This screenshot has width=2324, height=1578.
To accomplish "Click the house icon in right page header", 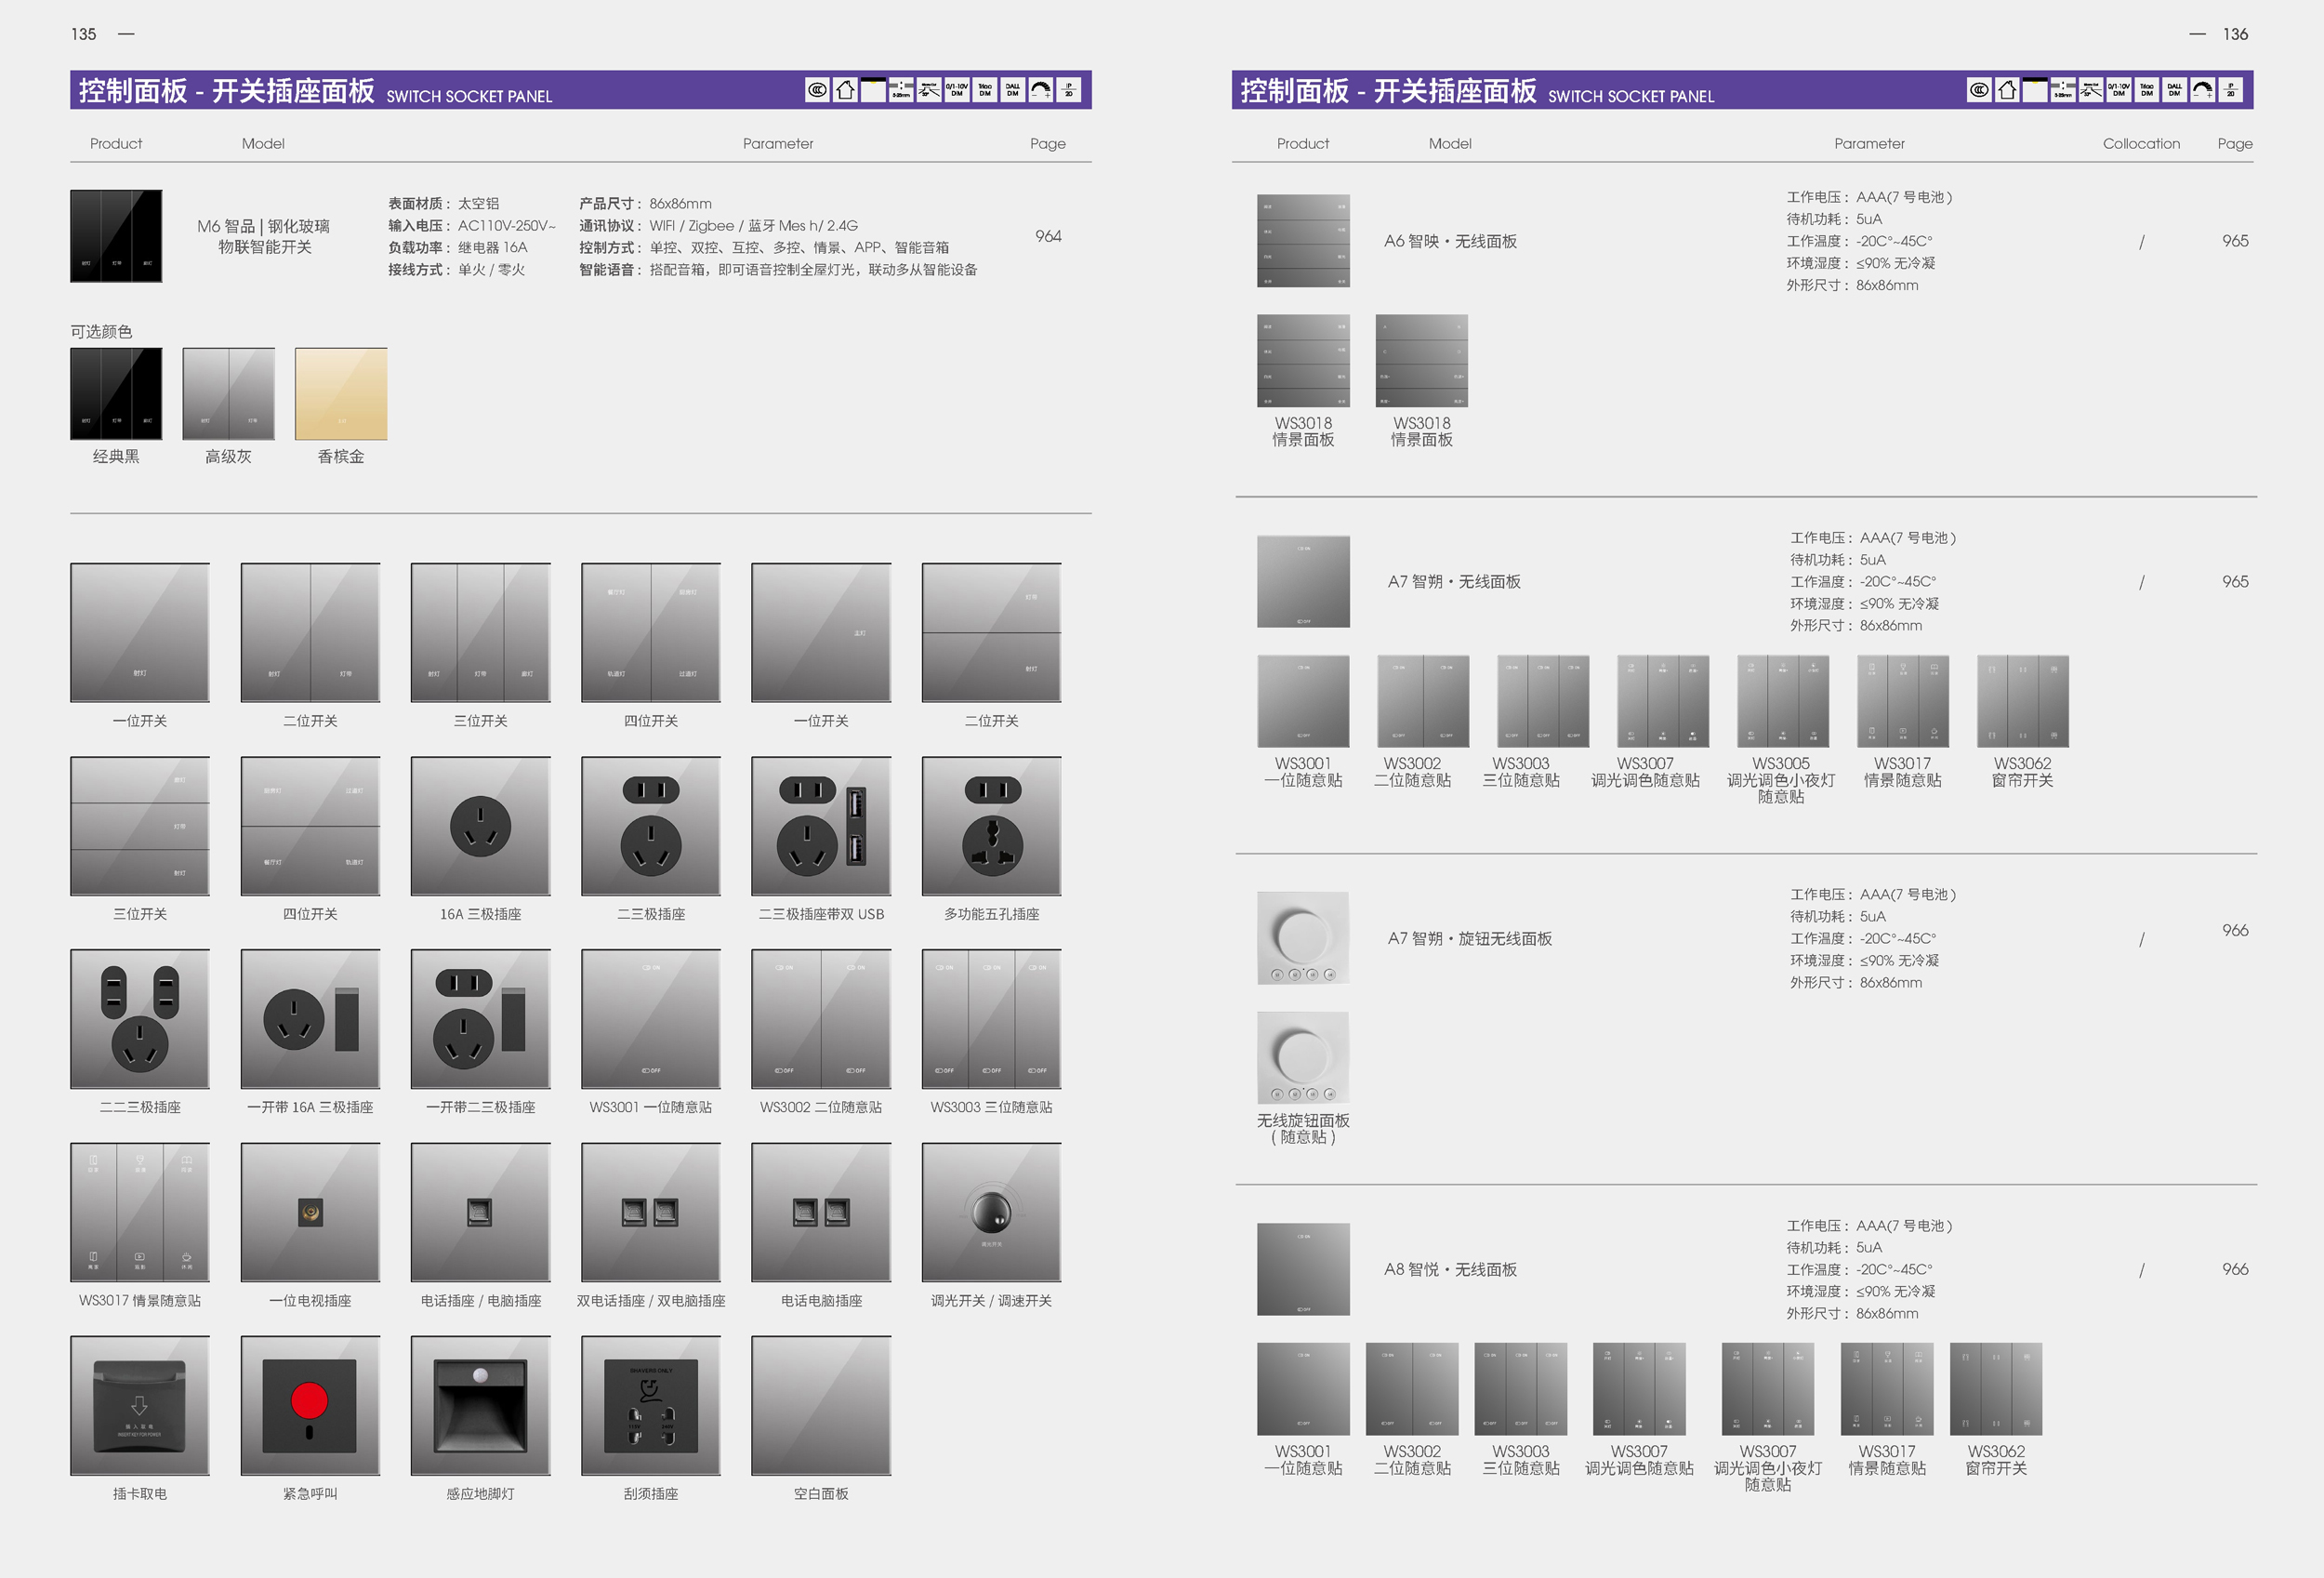I will point(2007,90).
